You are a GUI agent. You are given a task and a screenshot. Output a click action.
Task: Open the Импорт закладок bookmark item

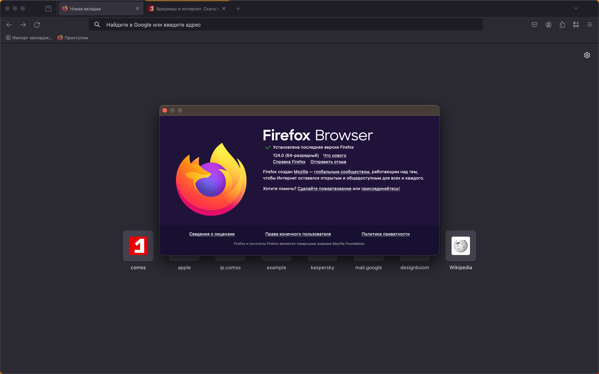[29, 38]
